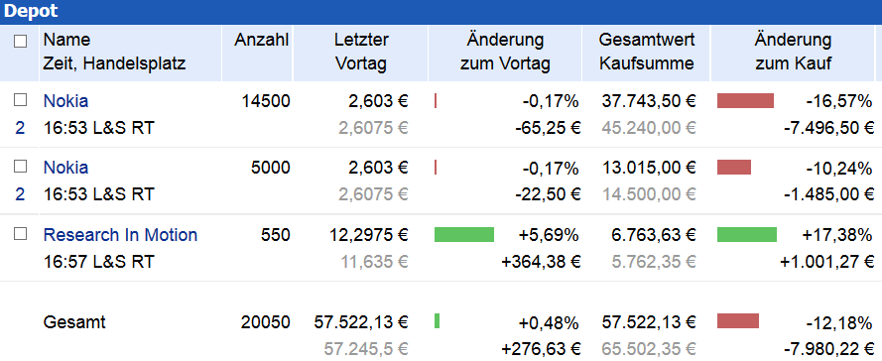Image resolution: width=882 pixels, height=361 pixels.
Task: Open the Research In Motion stock link
Action: click(x=120, y=235)
